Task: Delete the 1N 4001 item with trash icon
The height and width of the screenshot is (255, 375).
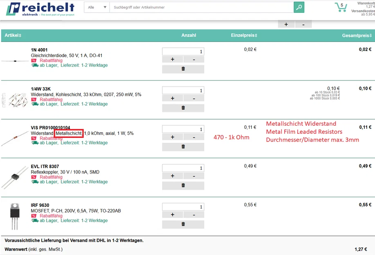Action: (183, 69)
